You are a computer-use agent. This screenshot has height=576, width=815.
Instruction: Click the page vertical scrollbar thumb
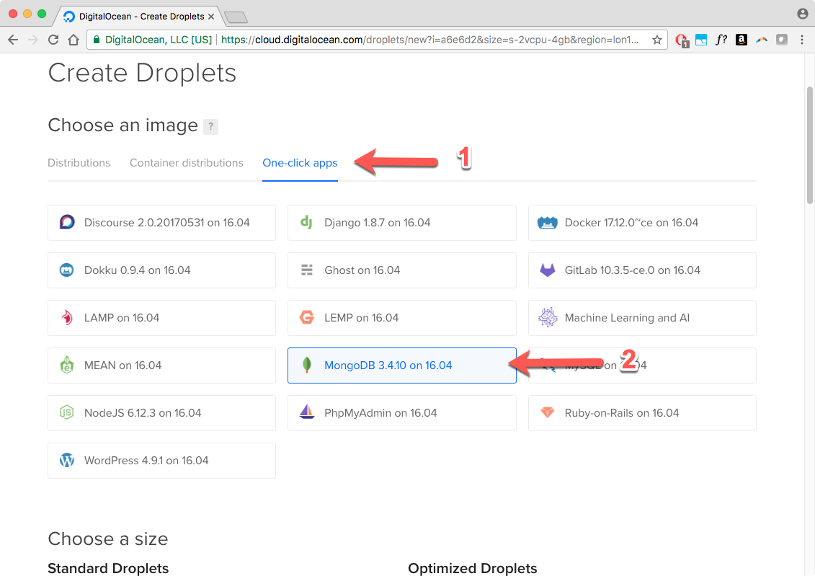click(809, 146)
